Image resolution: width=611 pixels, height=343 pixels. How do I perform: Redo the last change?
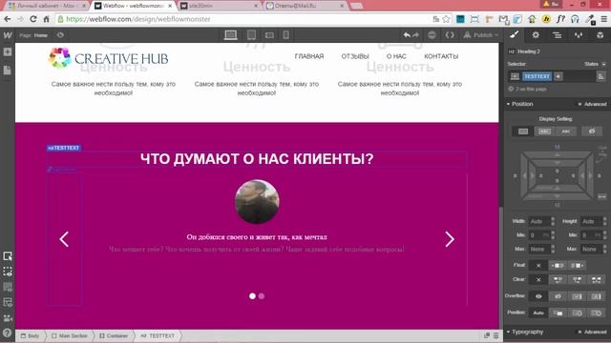click(x=416, y=35)
